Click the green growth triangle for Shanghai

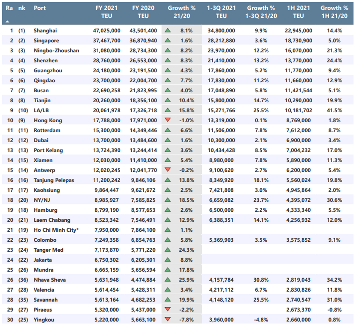click(168, 30)
